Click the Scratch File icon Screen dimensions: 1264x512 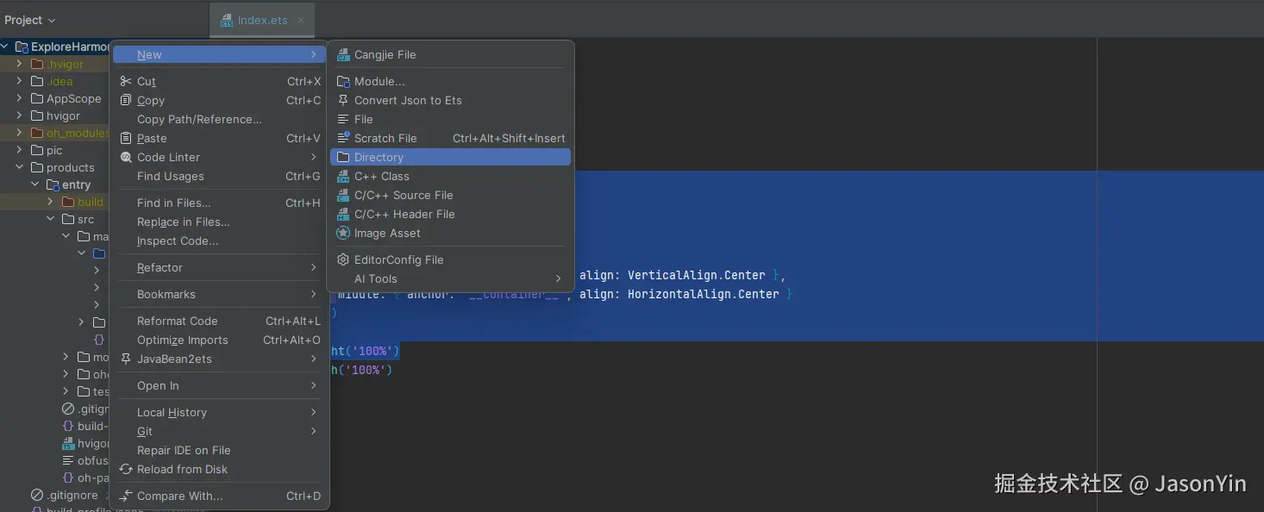tap(343, 138)
